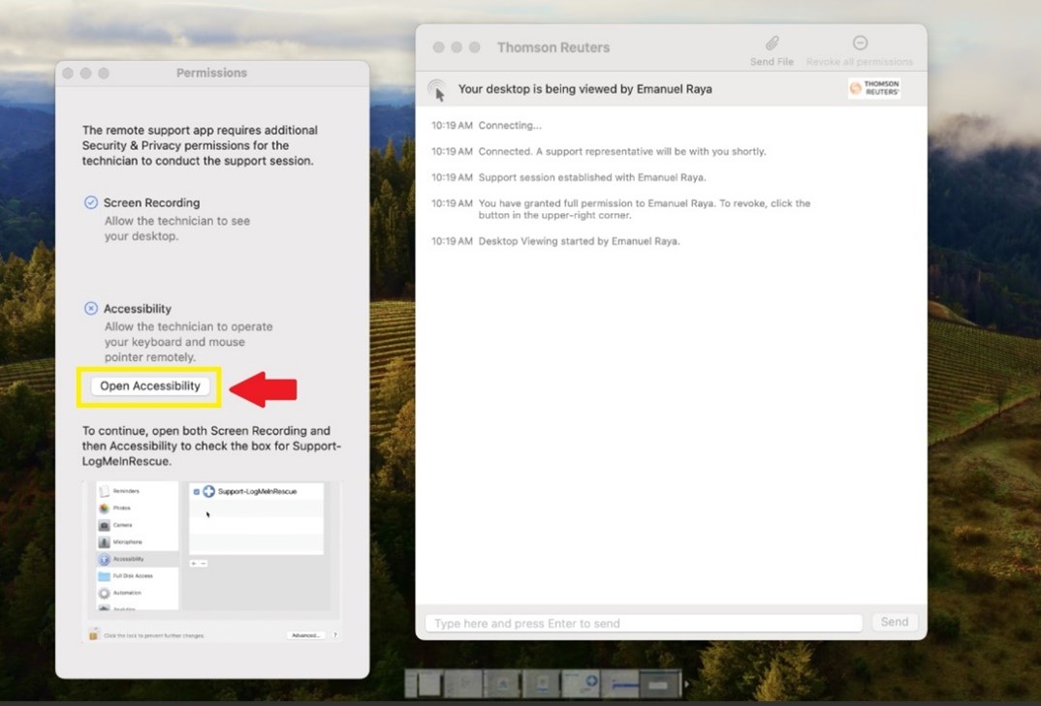Click the Send File paperclip icon
Screen dimensions: 1041x706
(x=772, y=44)
